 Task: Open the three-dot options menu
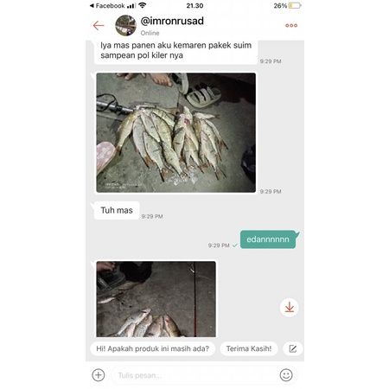point(291,25)
